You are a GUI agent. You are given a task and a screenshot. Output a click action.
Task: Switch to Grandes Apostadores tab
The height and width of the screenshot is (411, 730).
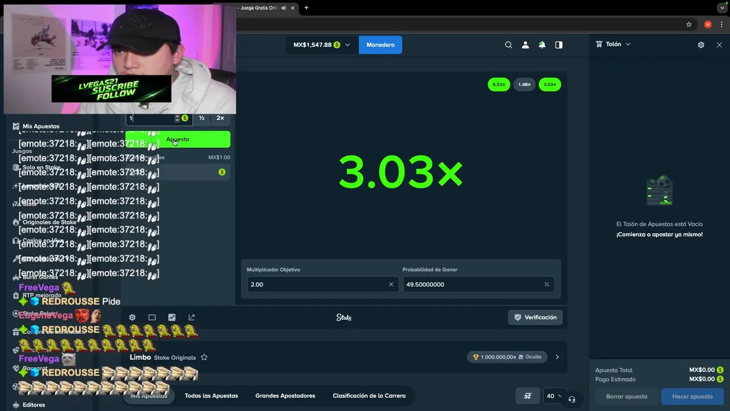(x=285, y=396)
